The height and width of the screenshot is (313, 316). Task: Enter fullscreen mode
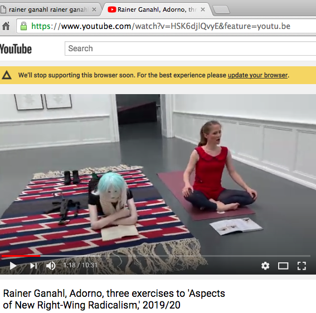302,266
